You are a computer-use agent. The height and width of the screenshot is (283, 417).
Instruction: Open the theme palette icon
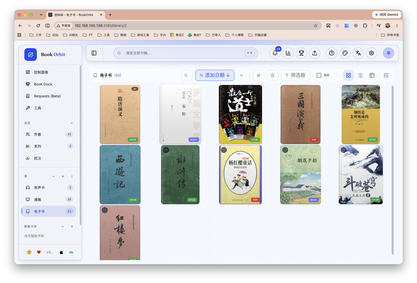coord(345,53)
